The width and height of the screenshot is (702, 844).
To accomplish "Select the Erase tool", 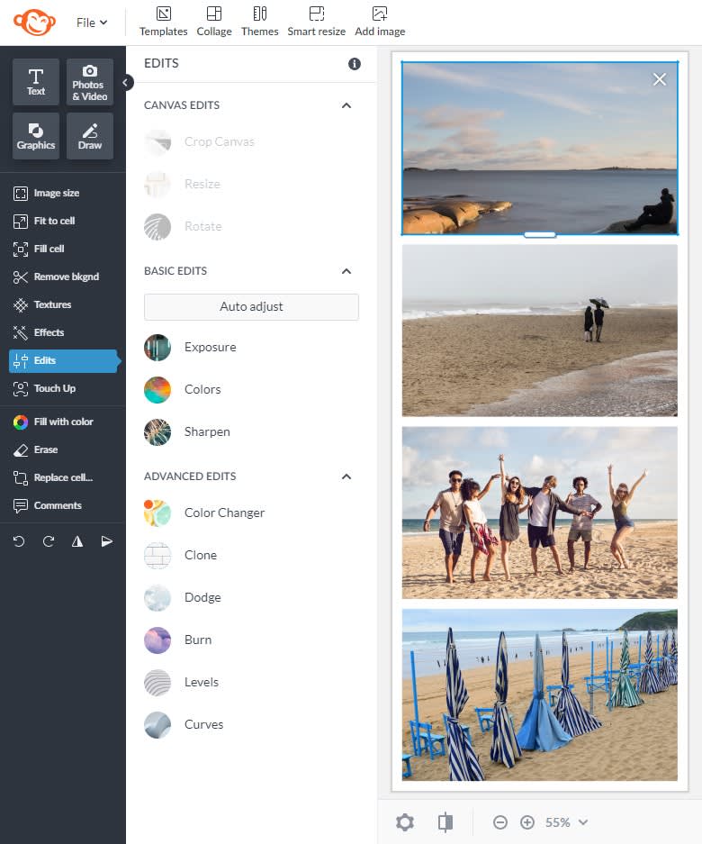I will 35,450.
